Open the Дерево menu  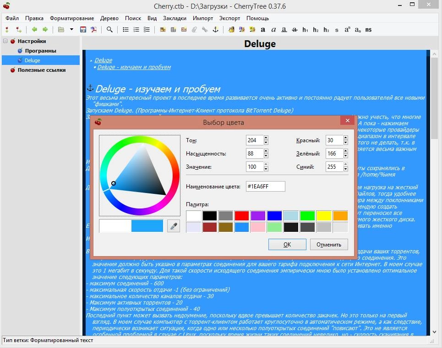(109, 18)
